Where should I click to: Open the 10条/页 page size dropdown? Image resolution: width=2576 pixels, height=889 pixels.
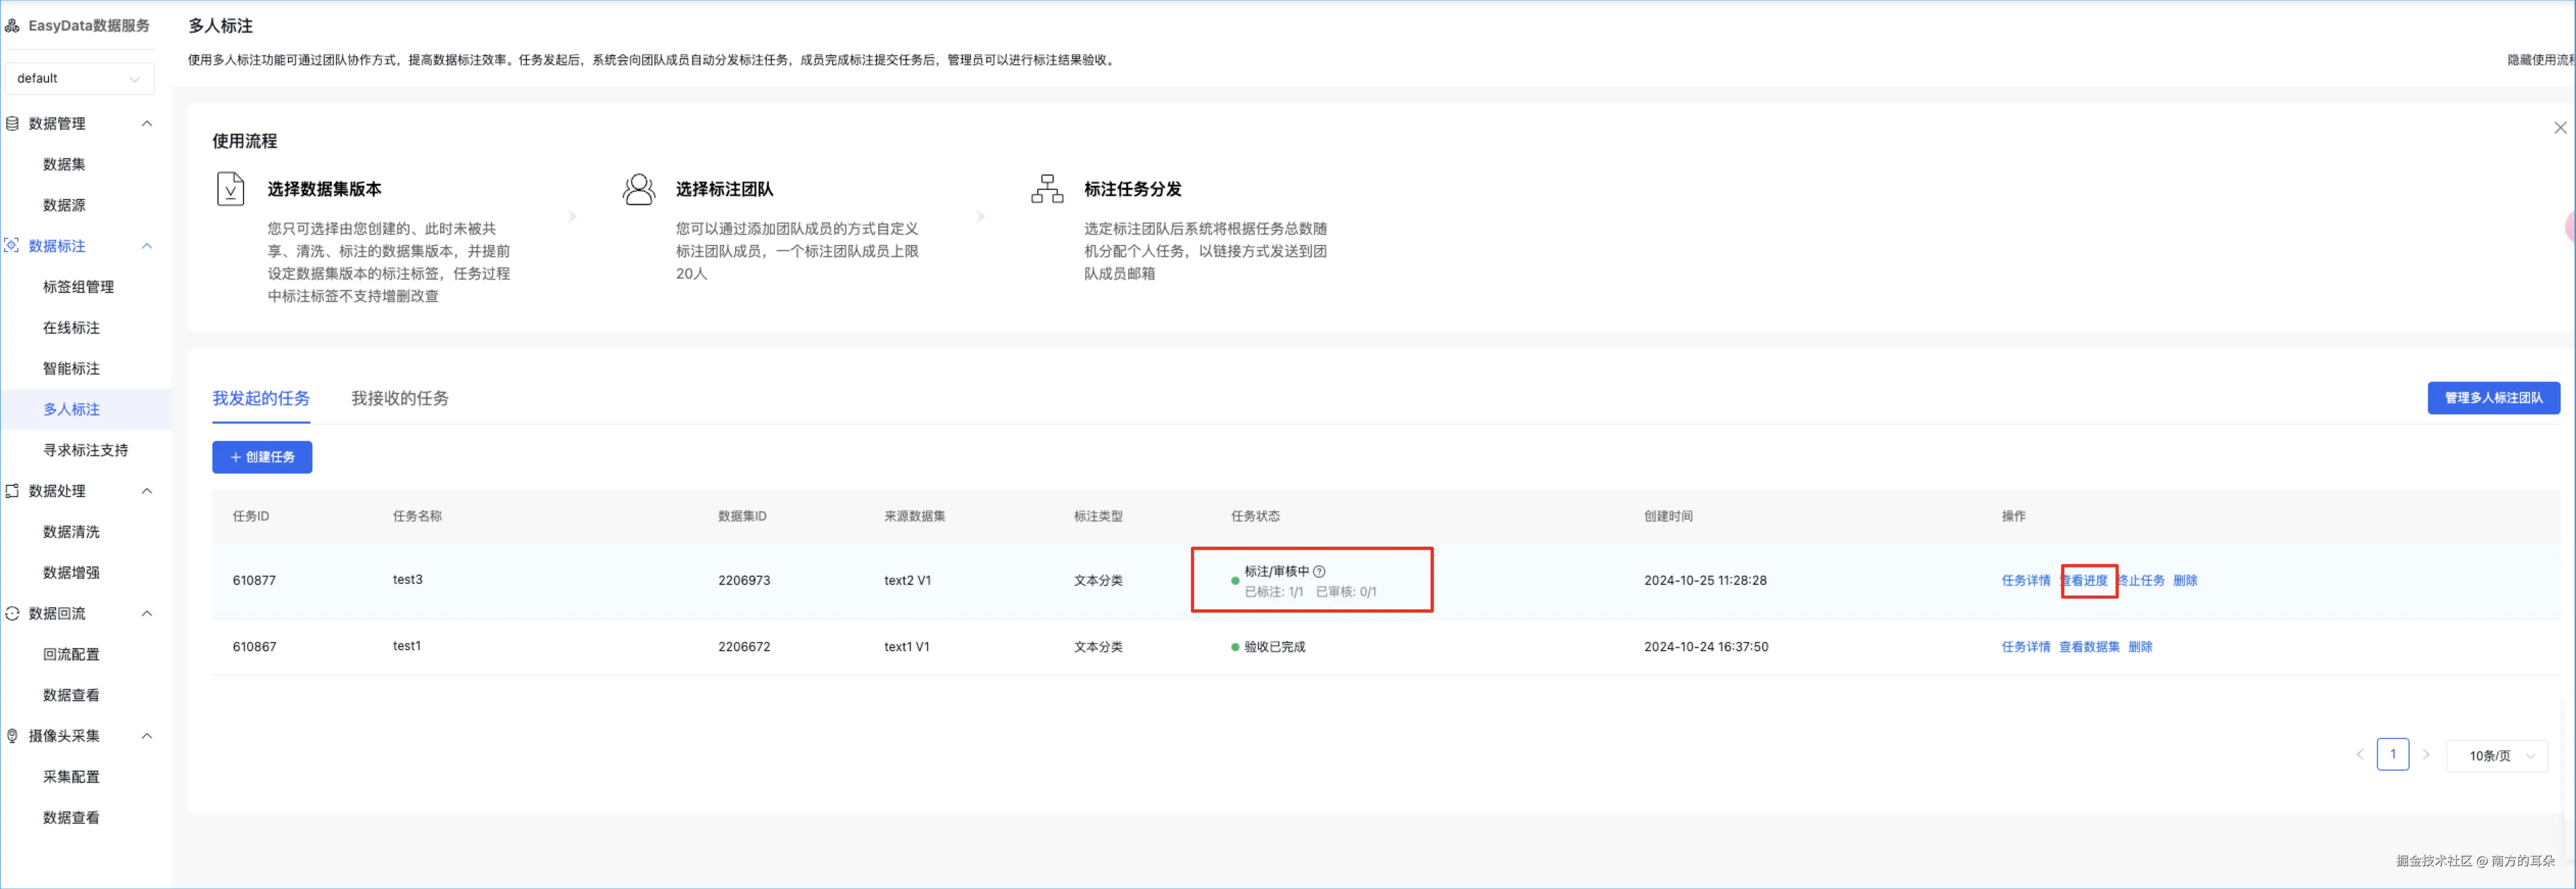tap(2497, 756)
